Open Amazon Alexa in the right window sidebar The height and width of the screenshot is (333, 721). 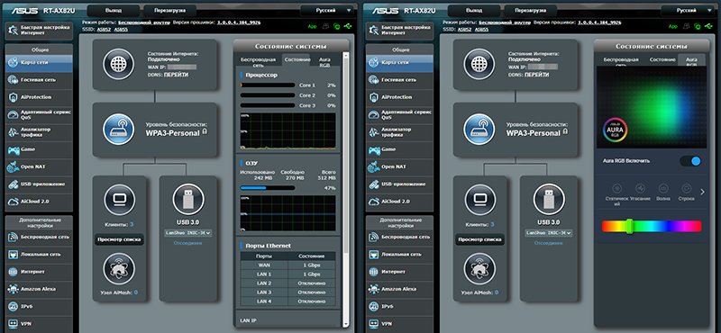click(399, 290)
